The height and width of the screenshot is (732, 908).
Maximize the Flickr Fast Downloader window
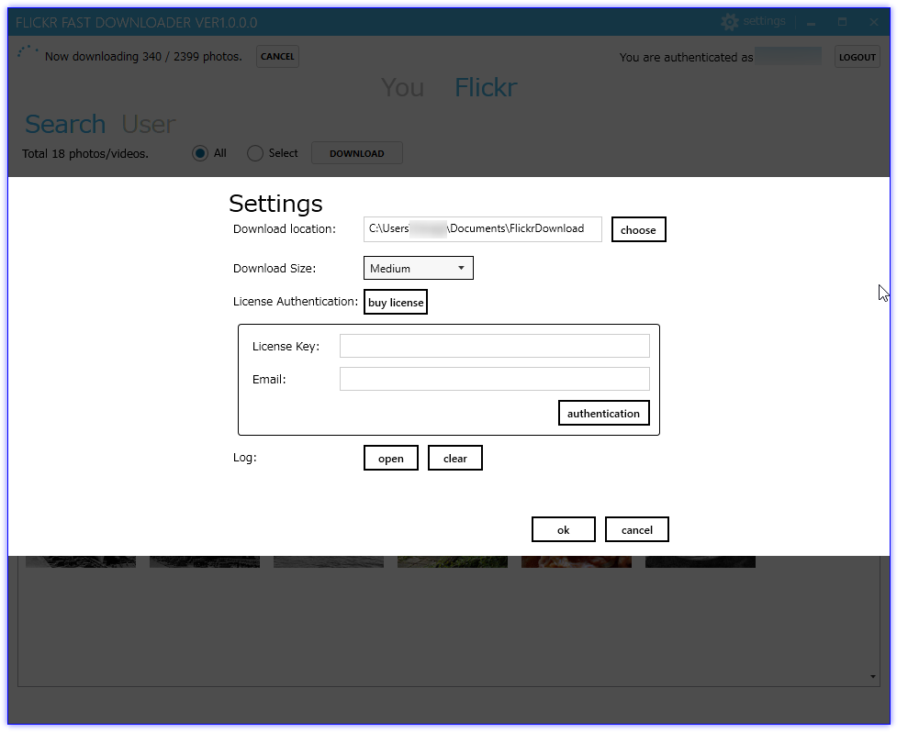843,23
